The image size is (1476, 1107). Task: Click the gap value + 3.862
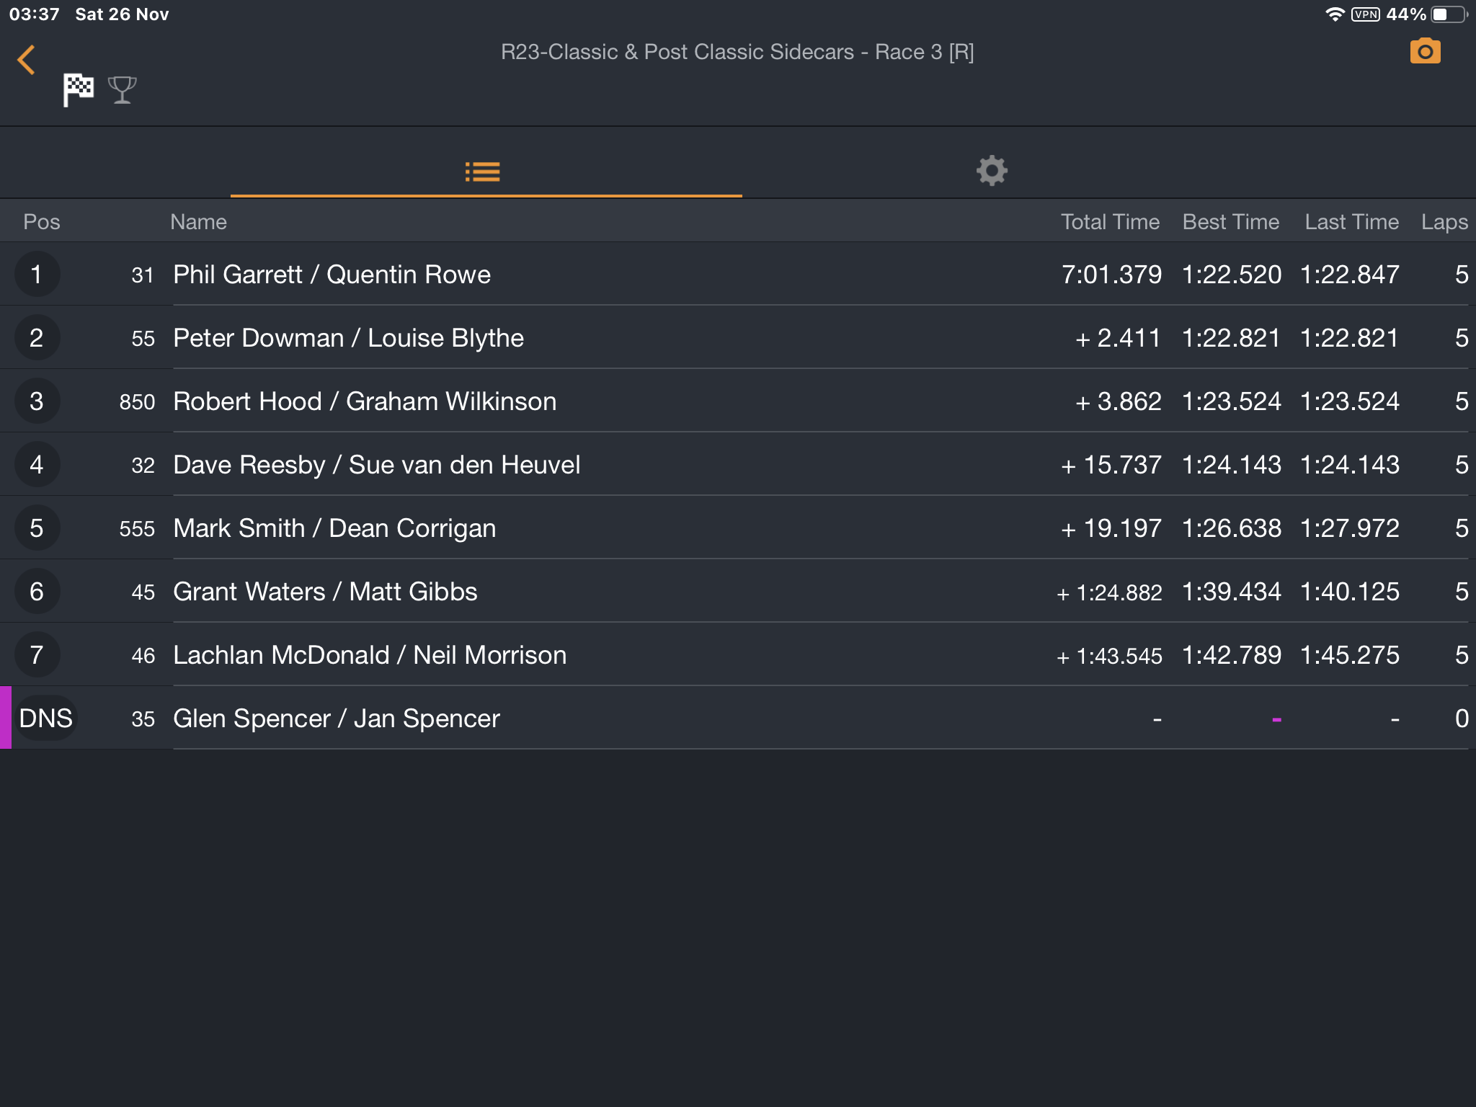click(1118, 401)
